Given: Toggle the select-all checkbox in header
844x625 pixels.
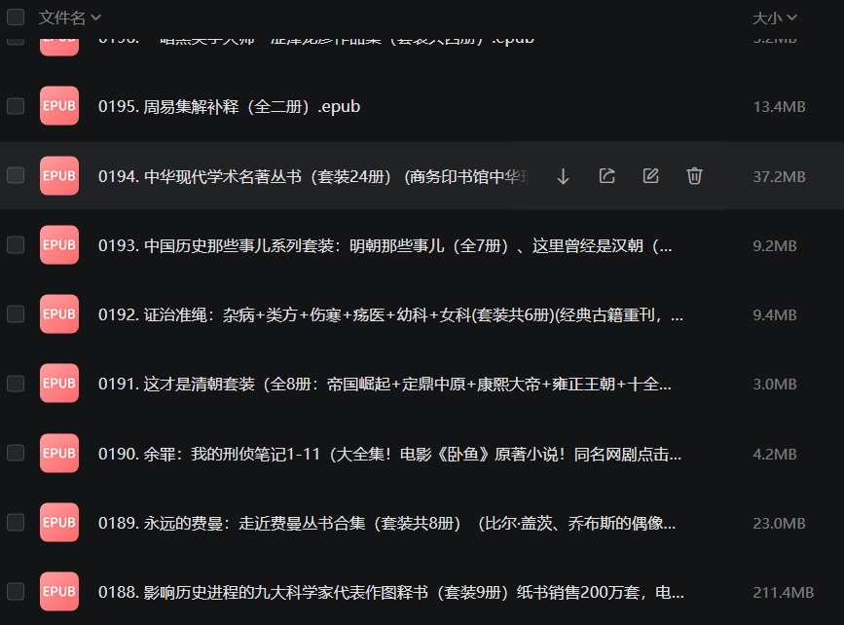Looking at the screenshot, I should (16, 18).
